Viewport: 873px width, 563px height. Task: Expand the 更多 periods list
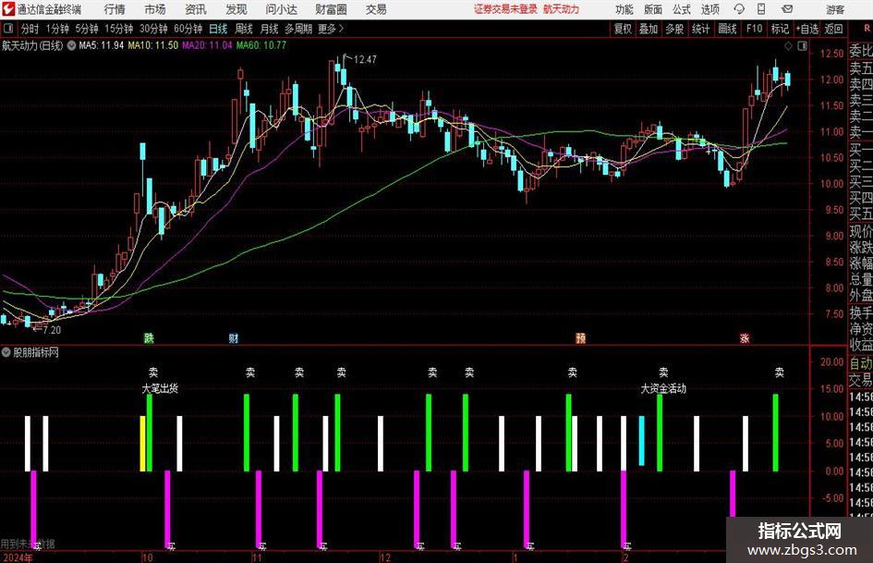point(331,29)
